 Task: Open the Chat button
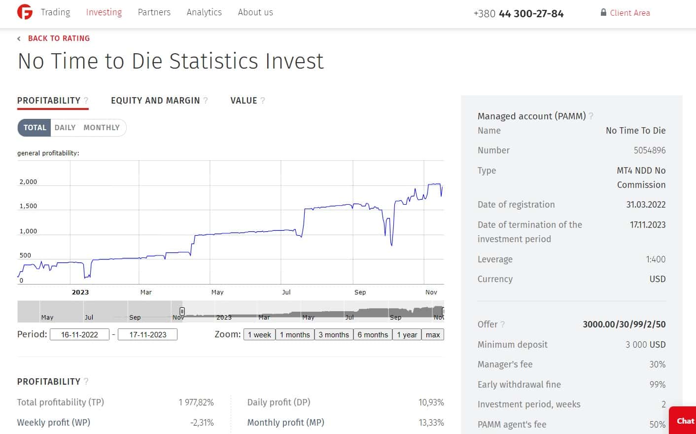click(685, 421)
